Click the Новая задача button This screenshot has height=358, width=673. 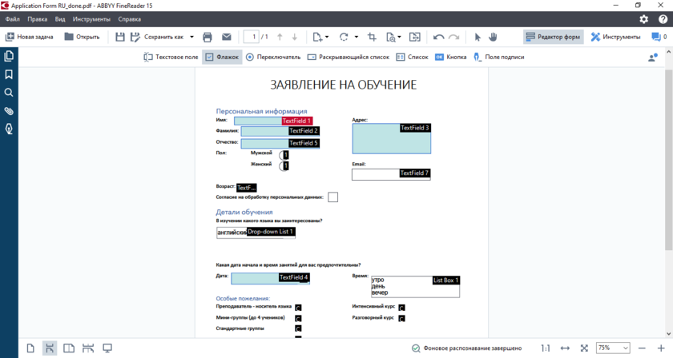pos(31,37)
